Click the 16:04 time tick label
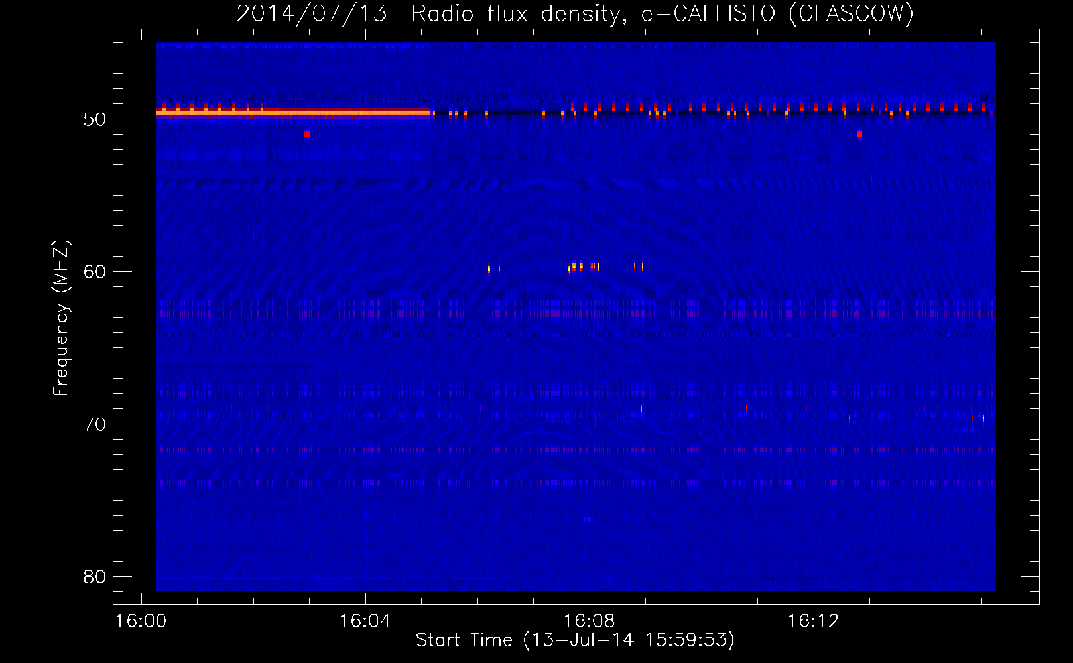The height and width of the screenshot is (663, 1073). pyautogui.click(x=365, y=621)
